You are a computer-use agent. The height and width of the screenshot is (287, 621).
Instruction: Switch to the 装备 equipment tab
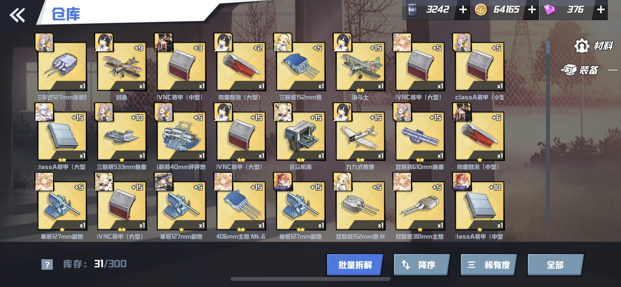[580, 70]
